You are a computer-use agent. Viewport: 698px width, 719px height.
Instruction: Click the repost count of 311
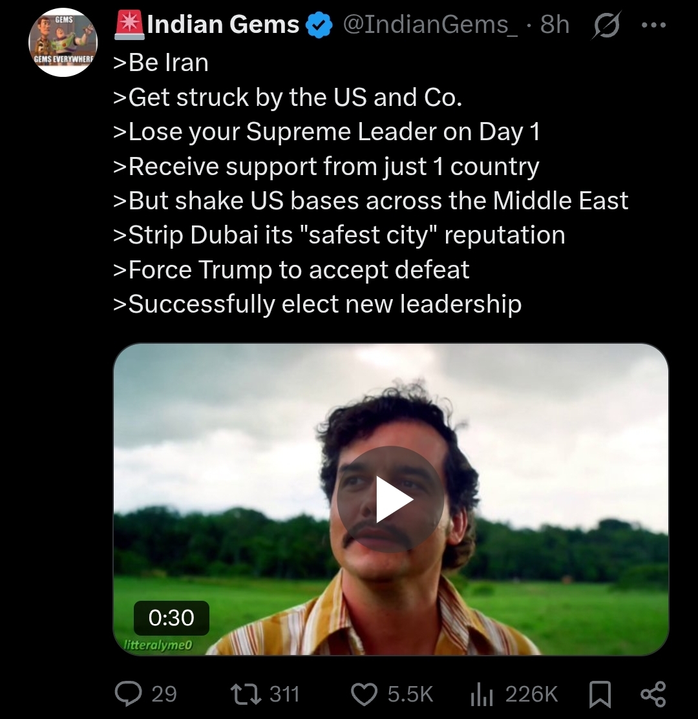284,694
